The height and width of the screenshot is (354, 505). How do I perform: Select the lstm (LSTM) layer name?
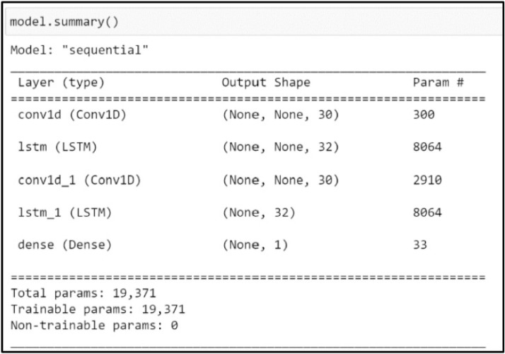coord(57,147)
